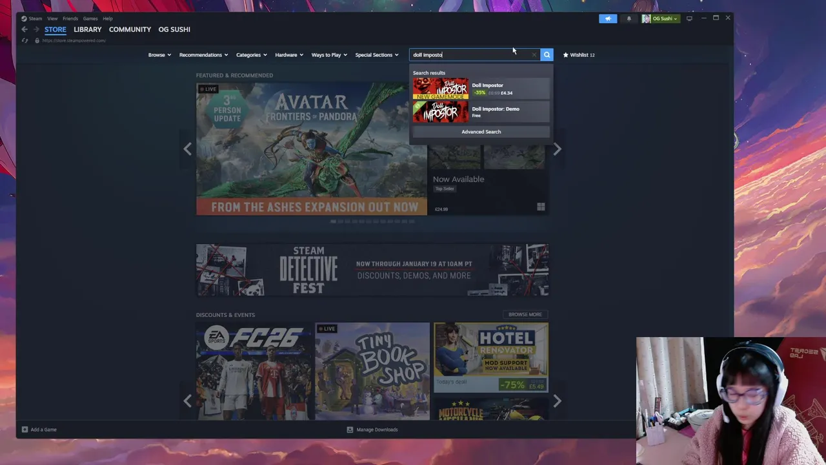Open the Wishlist with 12 items
This screenshot has height=465, width=826.
[x=579, y=55]
